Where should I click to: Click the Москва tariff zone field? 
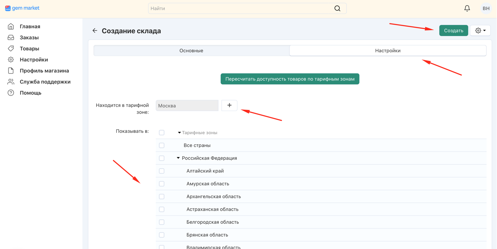point(187,105)
